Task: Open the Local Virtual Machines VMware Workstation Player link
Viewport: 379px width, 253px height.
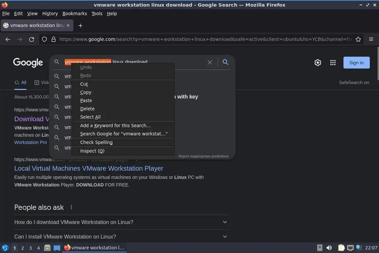Action: coord(89,168)
